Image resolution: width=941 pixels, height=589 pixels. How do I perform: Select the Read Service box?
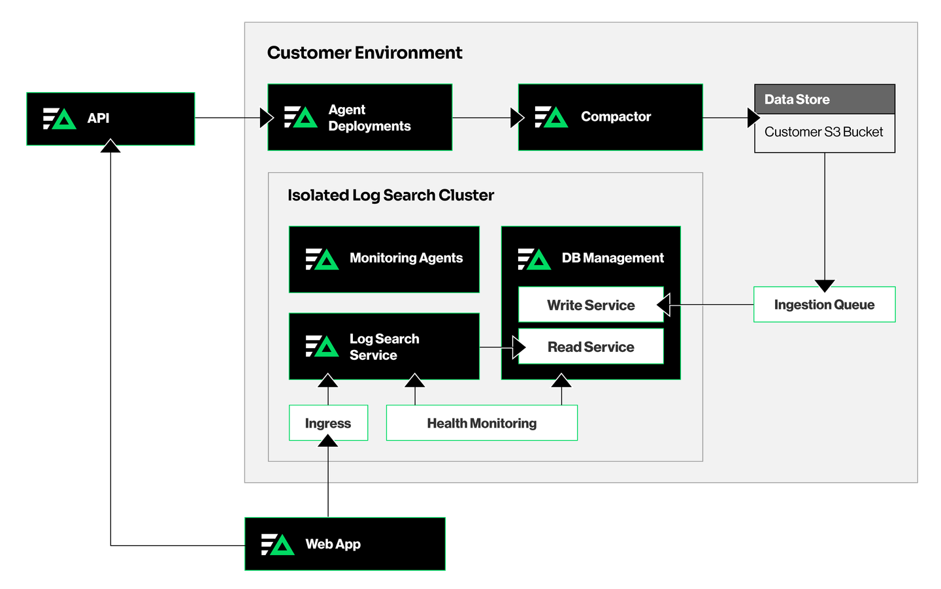pos(591,347)
